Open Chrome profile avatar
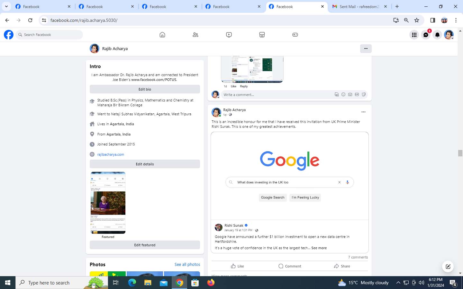This screenshot has height=289, width=463. (444, 20)
